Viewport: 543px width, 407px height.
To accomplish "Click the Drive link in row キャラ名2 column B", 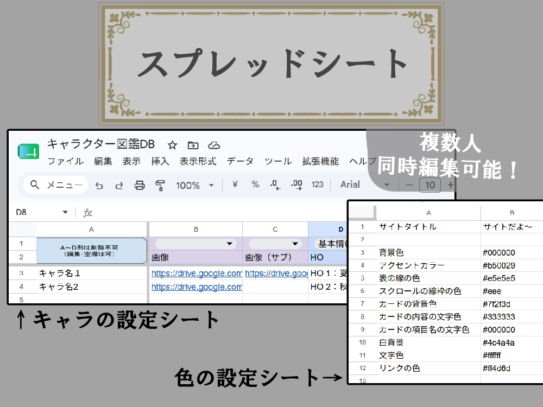I will coord(197,287).
